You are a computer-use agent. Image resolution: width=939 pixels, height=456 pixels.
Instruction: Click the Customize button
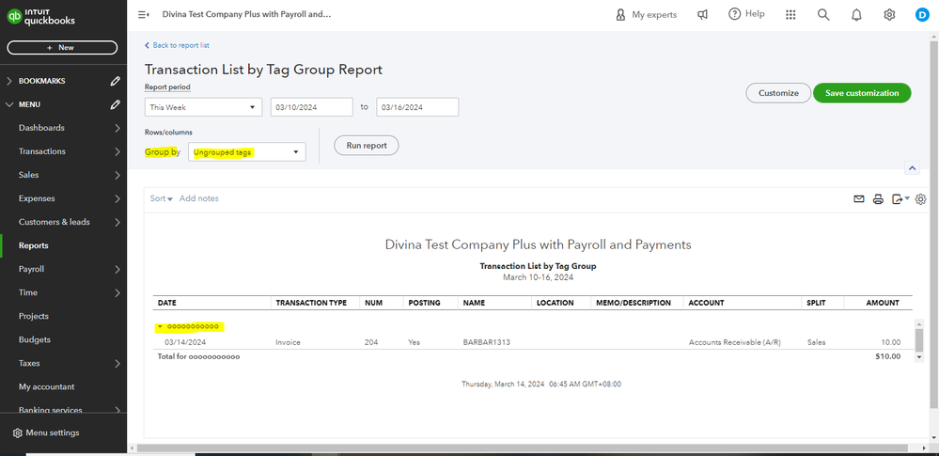coord(778,93)
